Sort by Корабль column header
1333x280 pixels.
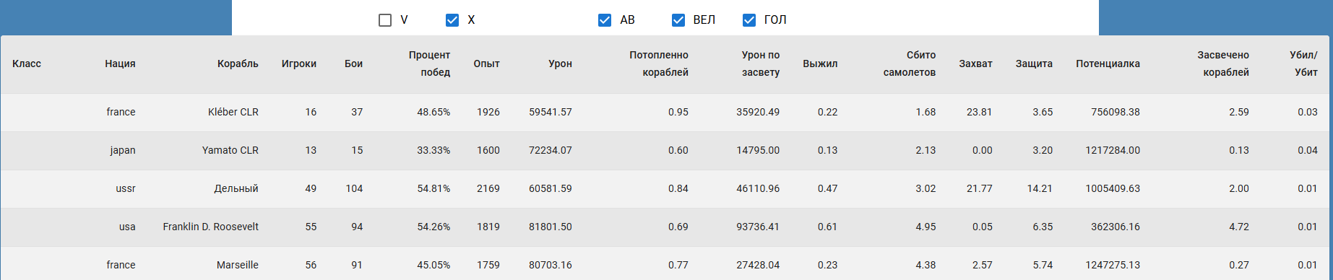[238, 64]
